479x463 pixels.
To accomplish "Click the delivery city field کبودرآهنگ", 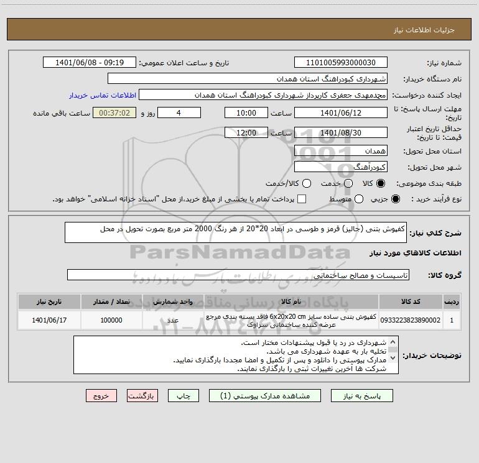I will tap(341, 167).
